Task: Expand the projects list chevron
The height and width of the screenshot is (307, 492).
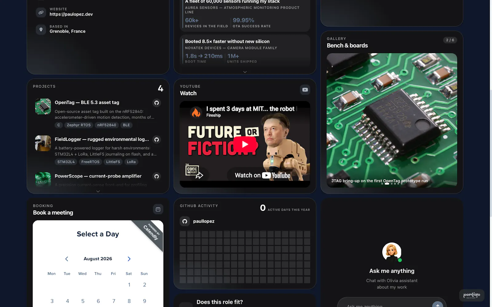Action: (98, 191)
